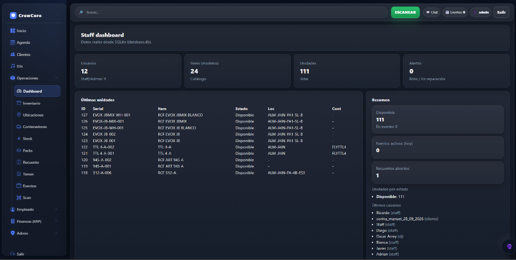Open Inicio via its sidebar icon
This screenshot has height=260, width=516.
(x=13, y=31)
